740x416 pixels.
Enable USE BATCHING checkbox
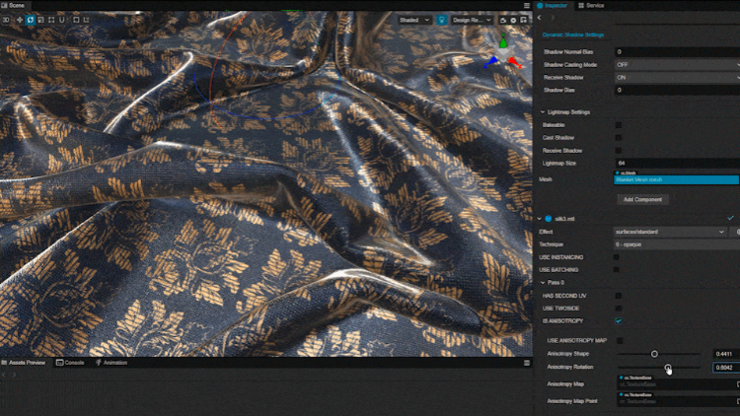[x=617, y=270]
